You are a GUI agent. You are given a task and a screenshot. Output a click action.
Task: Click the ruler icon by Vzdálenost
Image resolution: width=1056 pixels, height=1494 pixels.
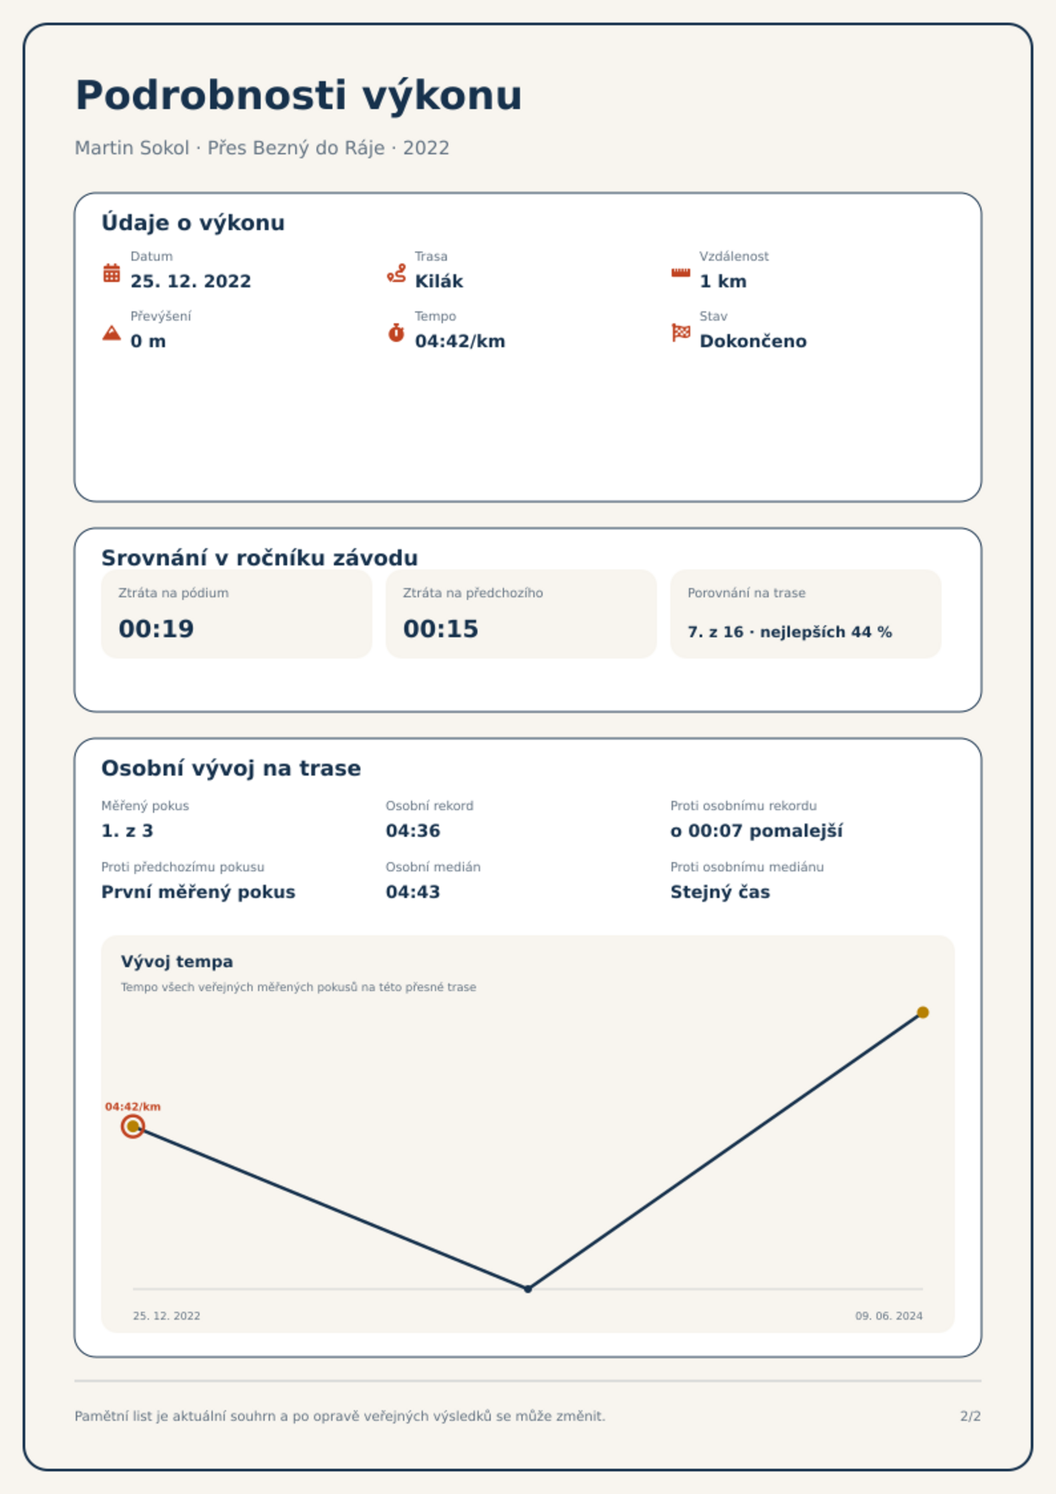pos(680,273)
